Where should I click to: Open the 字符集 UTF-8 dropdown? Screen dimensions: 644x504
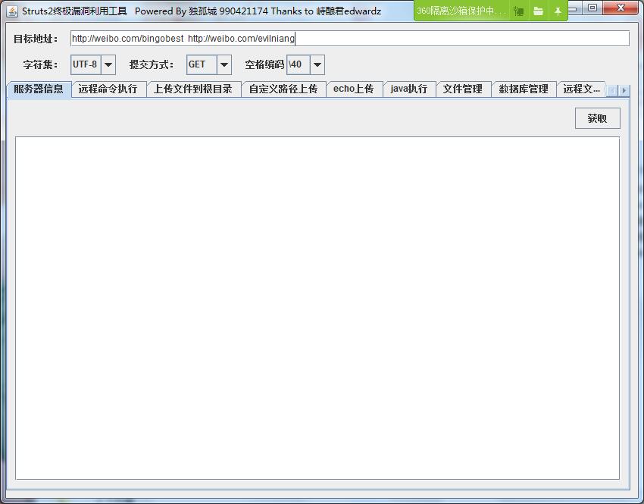pyautogui.click(x=108, y=64)
